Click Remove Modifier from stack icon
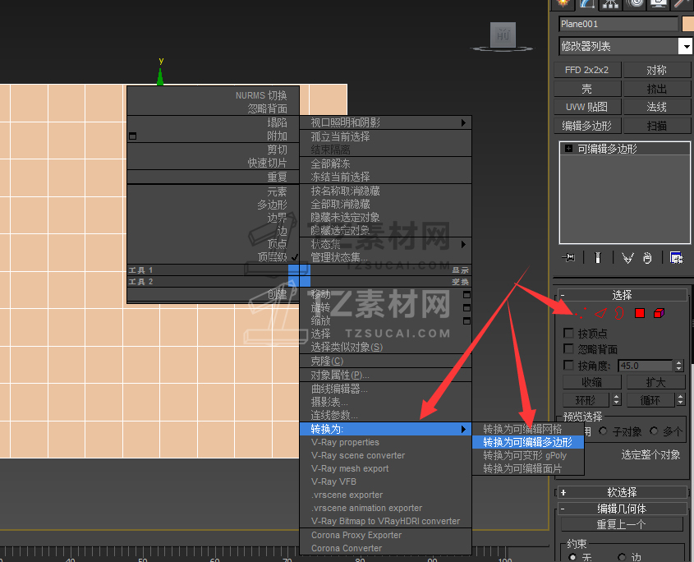The height and width of the screenshot is (562, 694). click(647, 257)
